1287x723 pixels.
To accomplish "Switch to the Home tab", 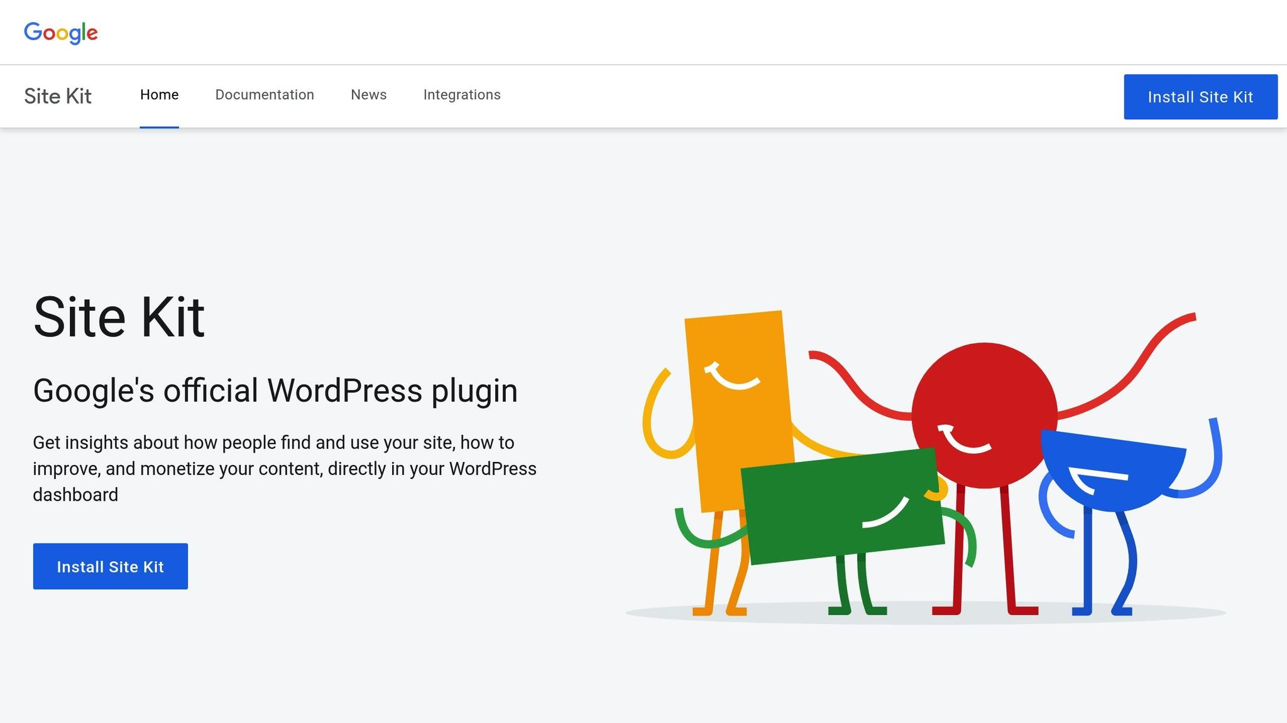I will [x=159, y=95].
